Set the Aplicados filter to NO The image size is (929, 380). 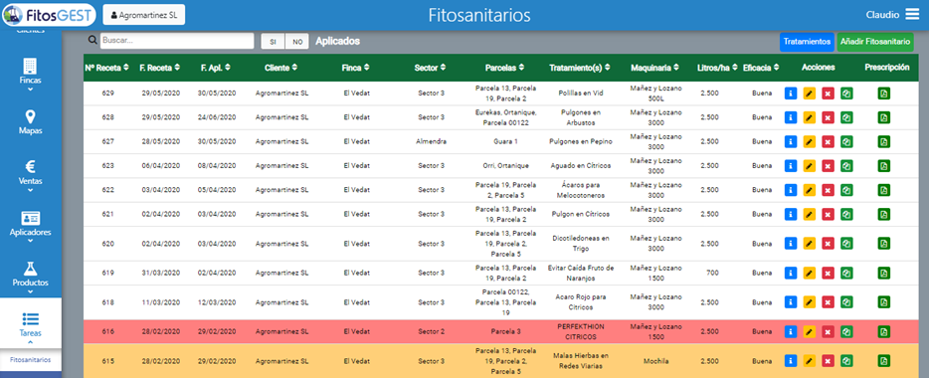pos(297,42)
